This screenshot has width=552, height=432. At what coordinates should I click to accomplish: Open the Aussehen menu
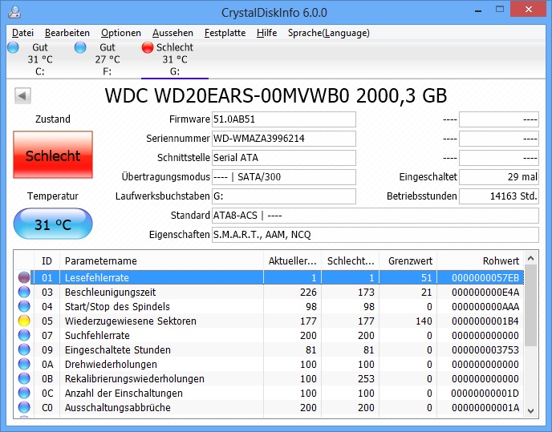pos(172,33)
